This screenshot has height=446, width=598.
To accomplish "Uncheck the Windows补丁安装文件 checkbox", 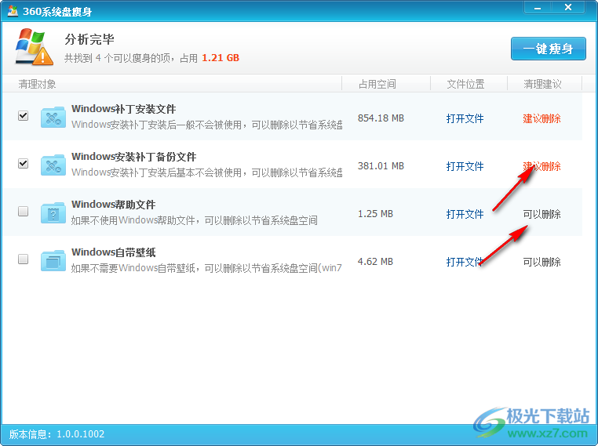I will click(24, 115).
